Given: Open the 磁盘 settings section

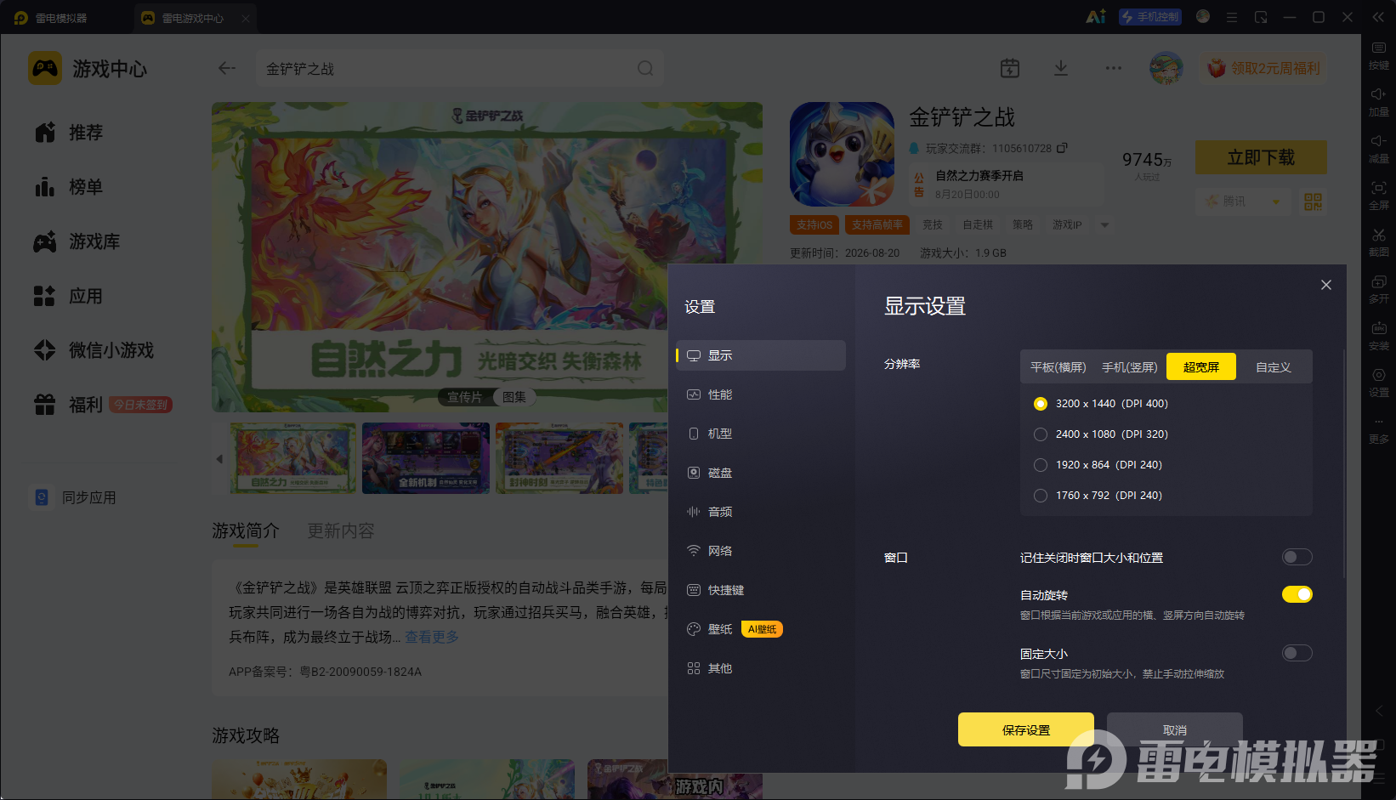Looking at the screenshot, I should coord(761,473).
